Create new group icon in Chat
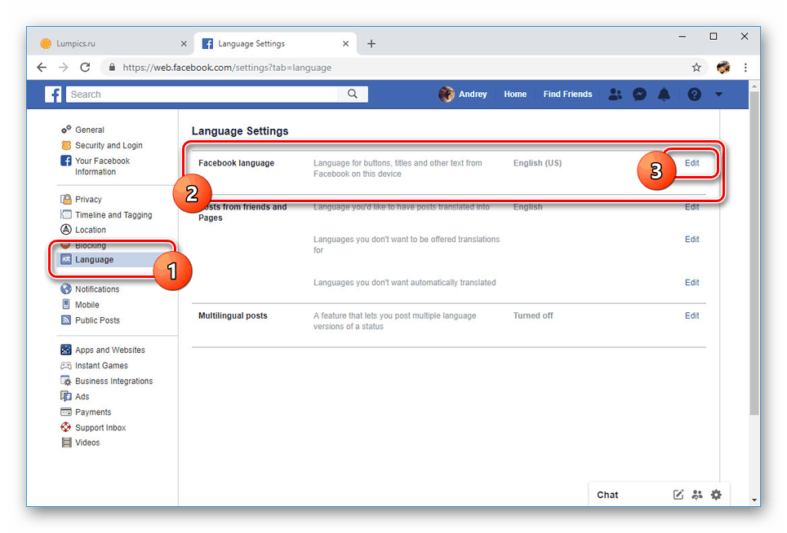 [697, 495]
